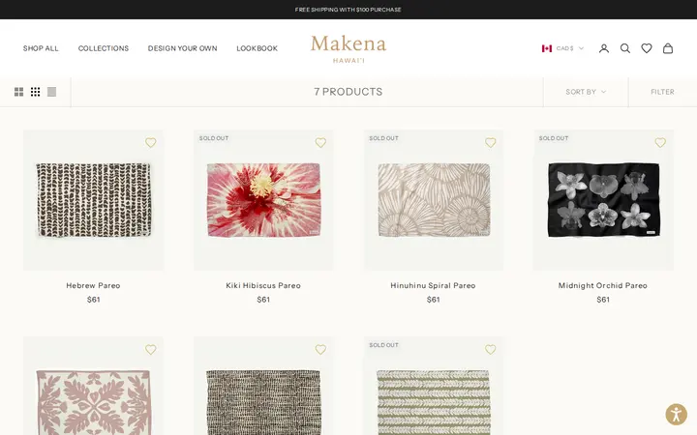Viewport: 697px width, 435px height.
Task: View the Hinuhinu Spiral Pareo image
Action: [x=434, y=200]
